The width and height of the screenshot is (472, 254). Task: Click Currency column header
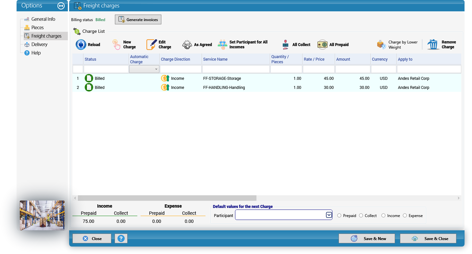[383, 59]
